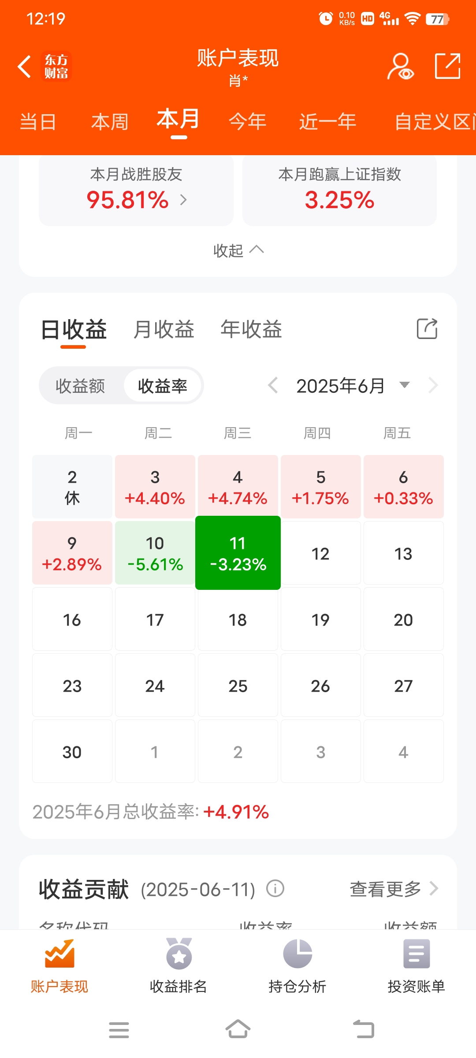Share the daily returns calendar card
The width and height of the screenshot is (476, 1058).
pyautogui.click(x=427, y=329)
